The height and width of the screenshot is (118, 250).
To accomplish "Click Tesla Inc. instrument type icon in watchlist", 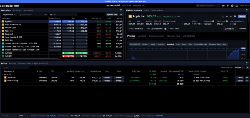I will coord(3,31).
